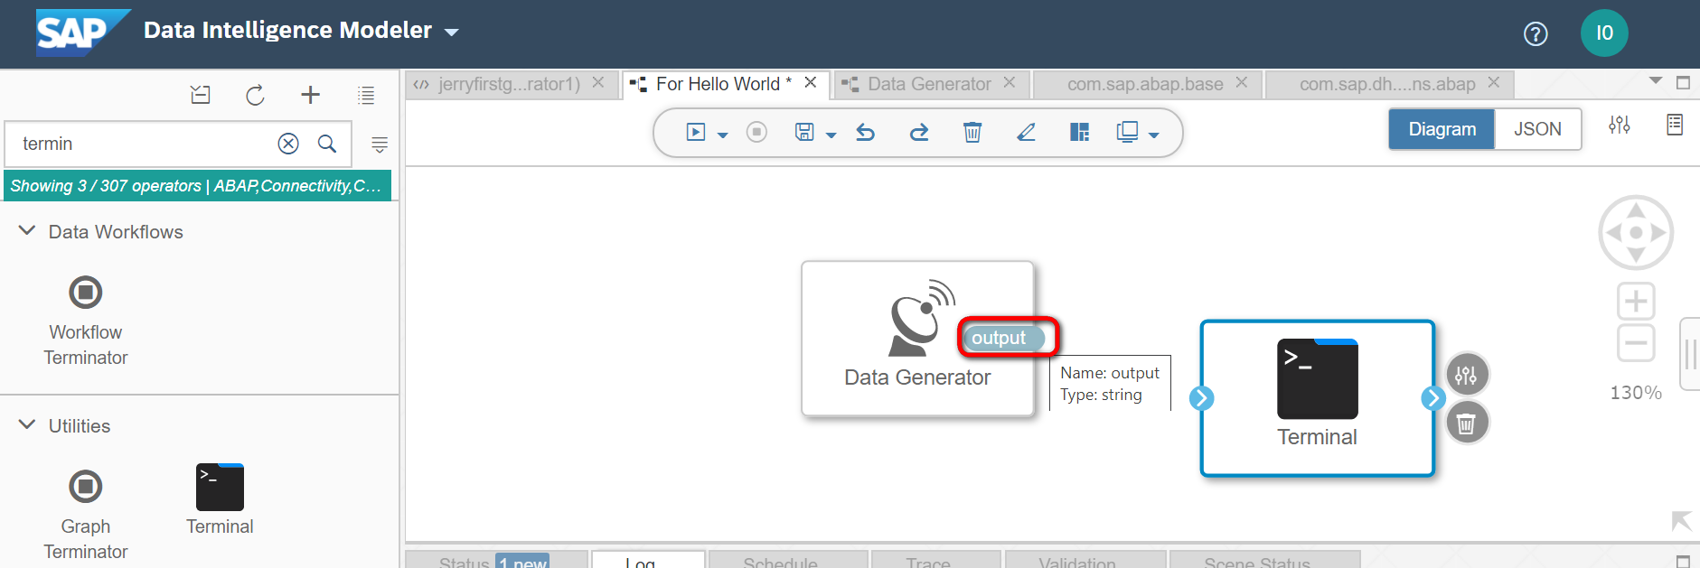Run the graph with play icon
The width and height of the screenshot is (1700, 568).
695,133
